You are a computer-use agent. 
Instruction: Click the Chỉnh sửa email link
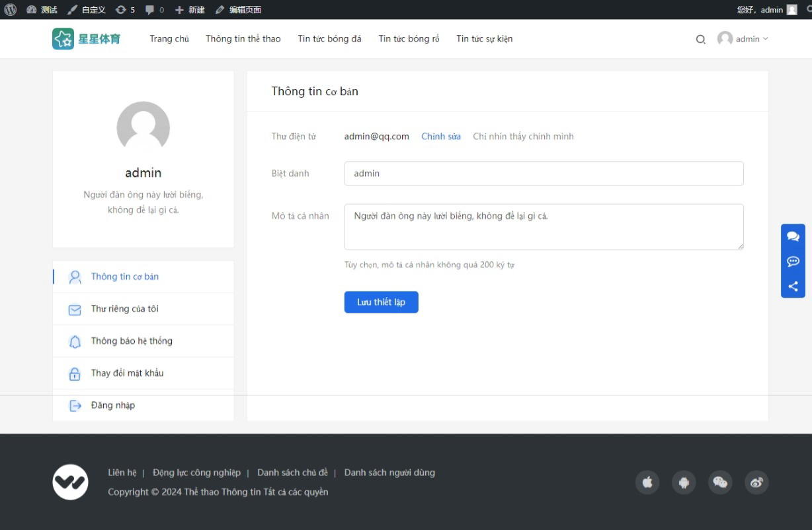(441, 137)
